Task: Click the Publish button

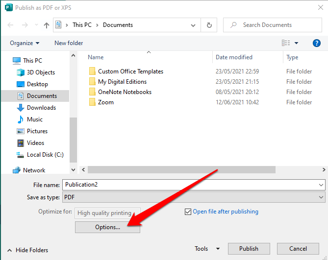Action: point(249,249)
